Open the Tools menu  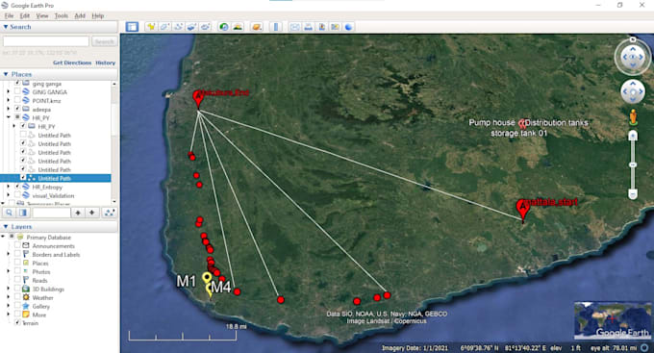pyautogui.click(x=62, y=15)
